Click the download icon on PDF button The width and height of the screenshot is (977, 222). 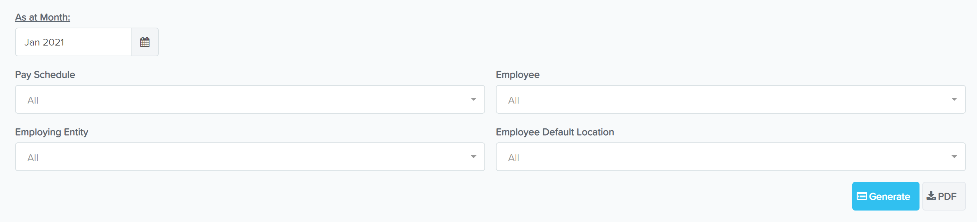931,196
